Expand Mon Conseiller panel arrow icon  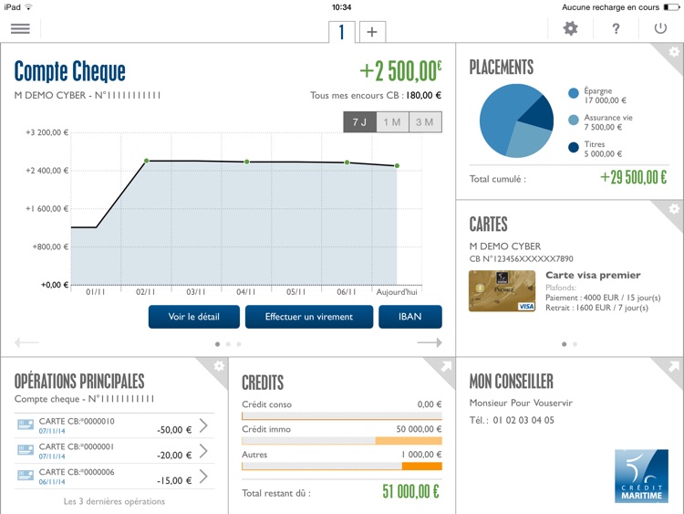click(x=674, y=366)
